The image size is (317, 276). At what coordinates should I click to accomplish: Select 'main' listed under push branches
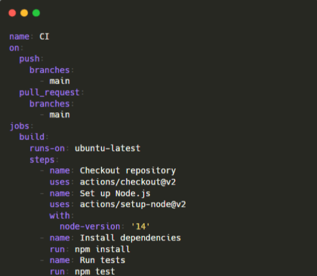(59, 81)
